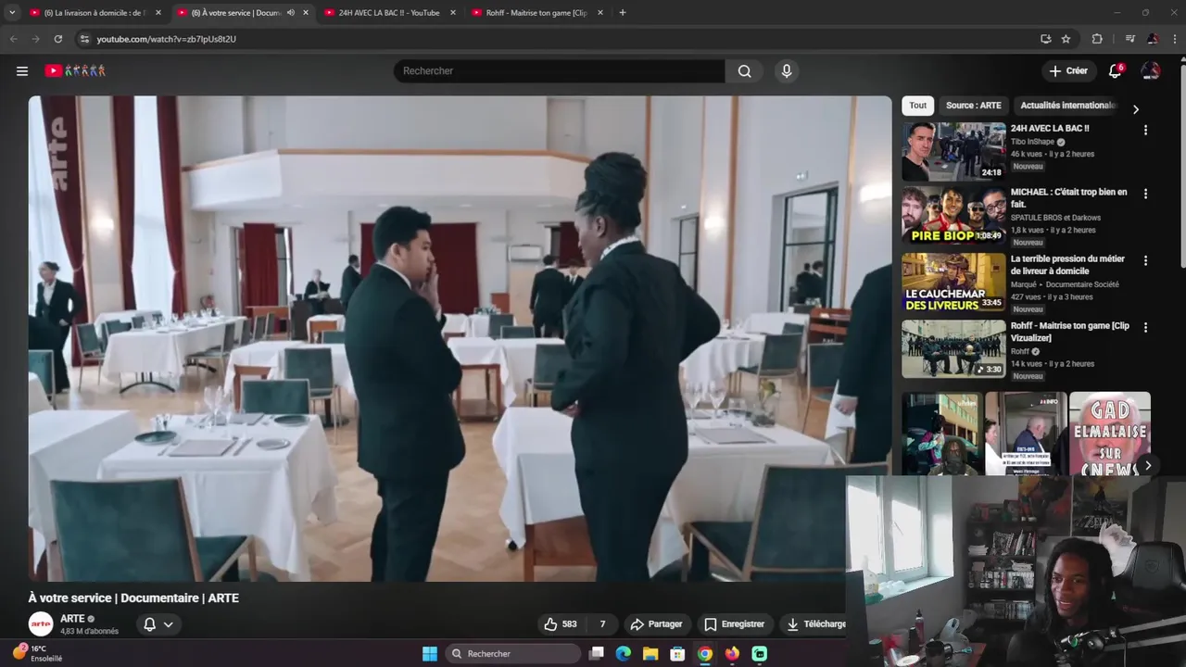This screenshot has width=1186, height=667.
Task: Start voice search with the microphone icon
Action: tap(787, 71)
